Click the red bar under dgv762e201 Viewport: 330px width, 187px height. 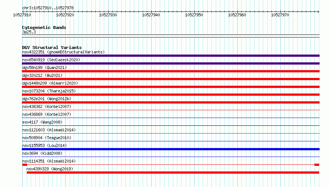(x=171, y=102)
